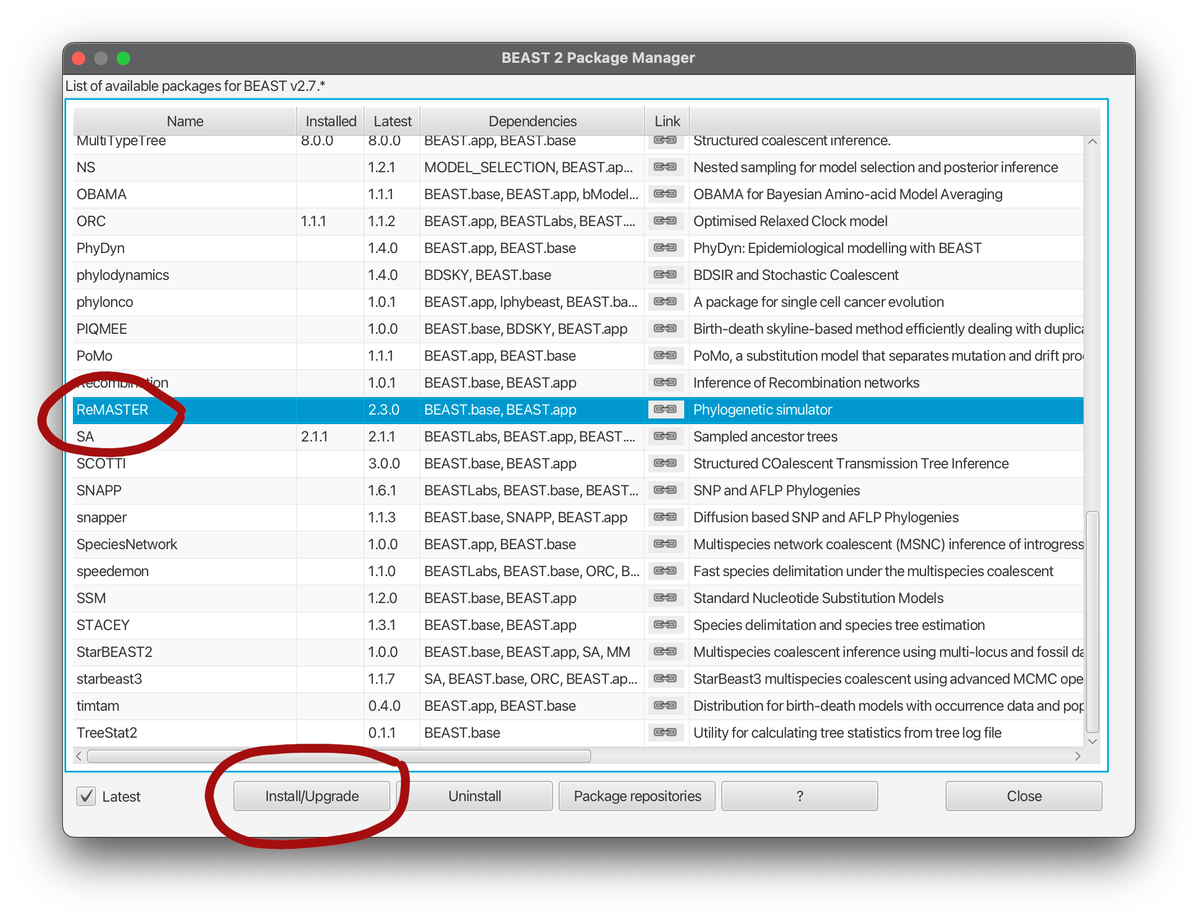The image size is (1198, 920).
Task: Select the SA package name
Action: point(85,436)
